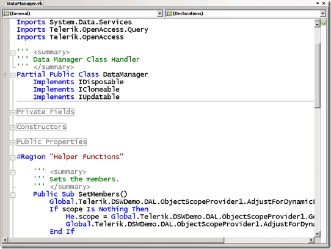Expand the Public Properties region
Image resolution: width=331 pixels, height=249 pixels.
pos(13,142)
